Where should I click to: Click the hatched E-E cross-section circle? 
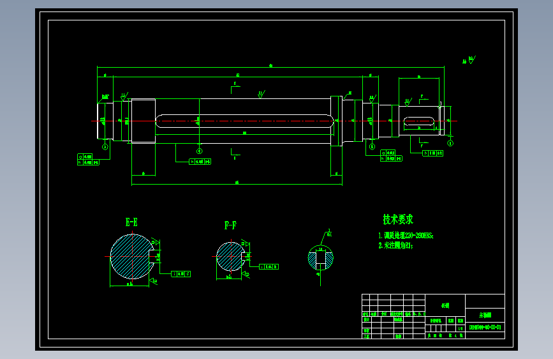pyautogui.click(x=132, y=257)
